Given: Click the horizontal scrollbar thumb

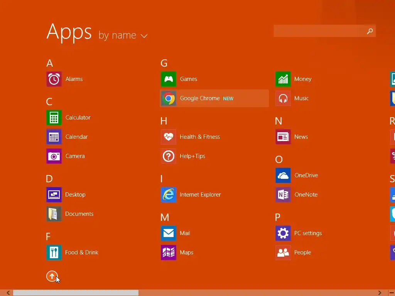Looking at the screenshot, I should tap(76, 293).
